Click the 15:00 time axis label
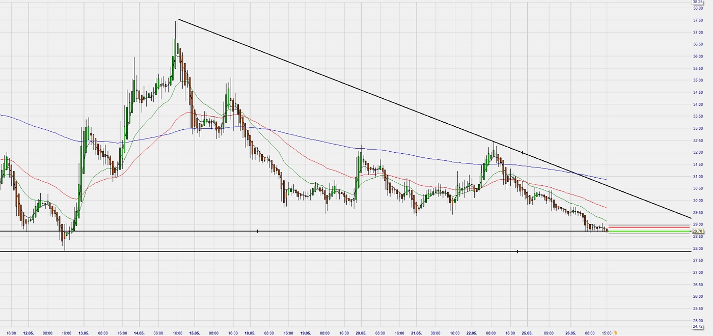The height and width of the screenshot is (336, 713). 605,332
